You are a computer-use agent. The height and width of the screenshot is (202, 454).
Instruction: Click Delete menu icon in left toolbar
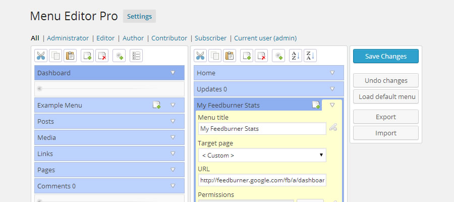pyautogui.click(x=102, y=56)
